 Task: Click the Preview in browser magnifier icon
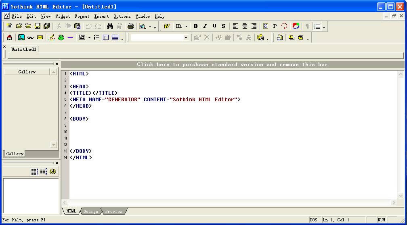coord(143,26)
